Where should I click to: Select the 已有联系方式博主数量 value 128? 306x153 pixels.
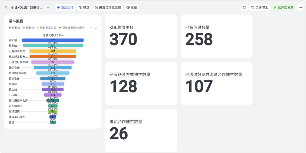coord(123,86)
